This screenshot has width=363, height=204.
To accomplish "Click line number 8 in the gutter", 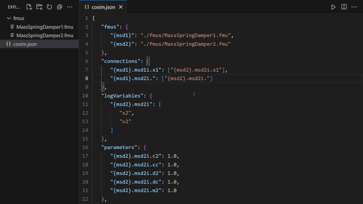I will click(x=87, y=79).
